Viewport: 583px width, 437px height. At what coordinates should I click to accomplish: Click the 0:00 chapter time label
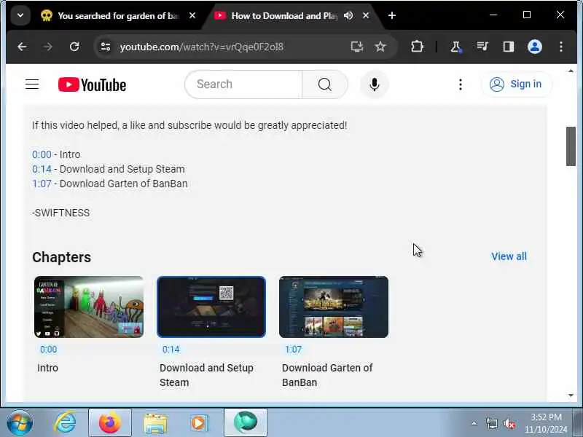[x=48, y=350]
